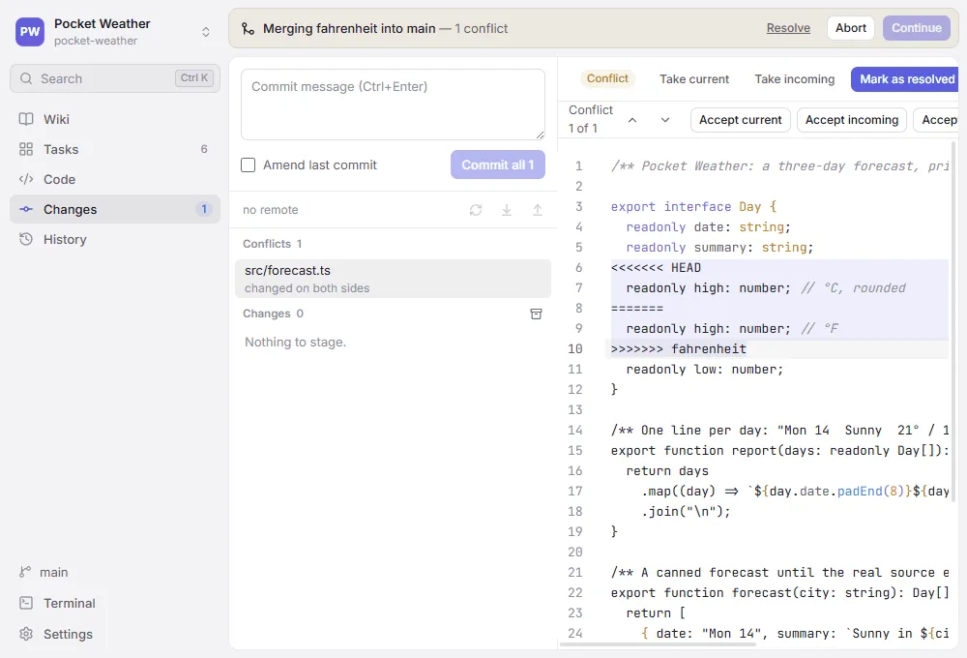Viewport: 967px width, 658px height.
Task: Click line number 15 in the gutter
Action: (x=575, y=451)
